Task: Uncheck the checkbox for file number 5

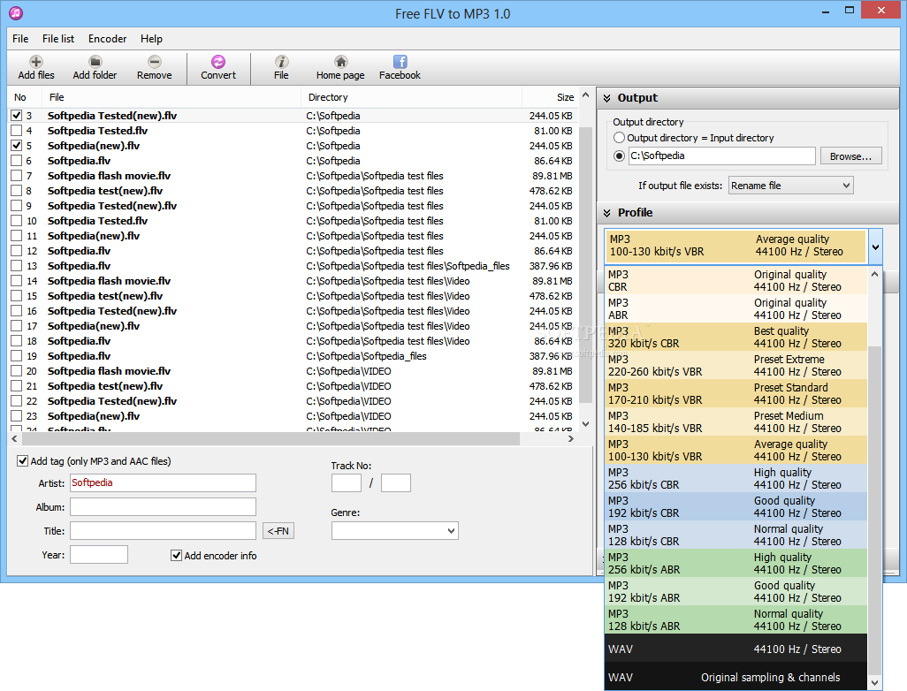Action: click(x=16, y=146)
